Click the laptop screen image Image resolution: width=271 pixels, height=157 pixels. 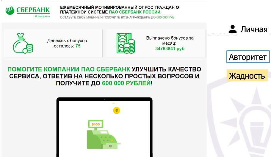105,128
